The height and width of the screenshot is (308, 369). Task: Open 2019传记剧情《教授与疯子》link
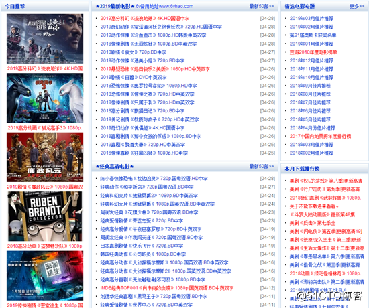pos(150,119)
